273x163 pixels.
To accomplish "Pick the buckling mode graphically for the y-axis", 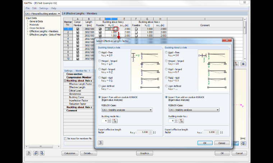I will pyautogui.click(x=115, y=121).
